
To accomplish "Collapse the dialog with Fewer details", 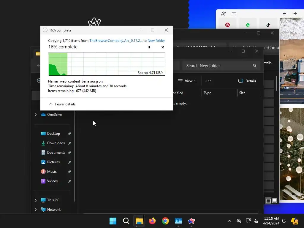I will pos(62,104).
